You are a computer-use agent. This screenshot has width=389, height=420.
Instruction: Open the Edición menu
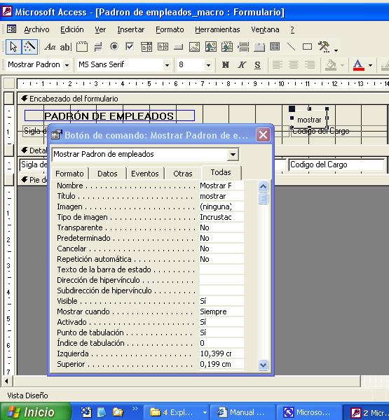(x=72, y=29)
